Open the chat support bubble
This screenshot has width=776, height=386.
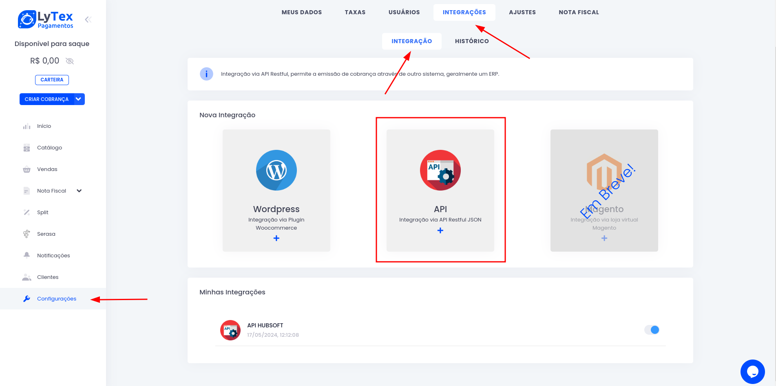[x=753, y=372]
